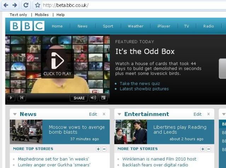226x168 pixels.
Task: Click the browser address bar
Action: click(134, 5)
